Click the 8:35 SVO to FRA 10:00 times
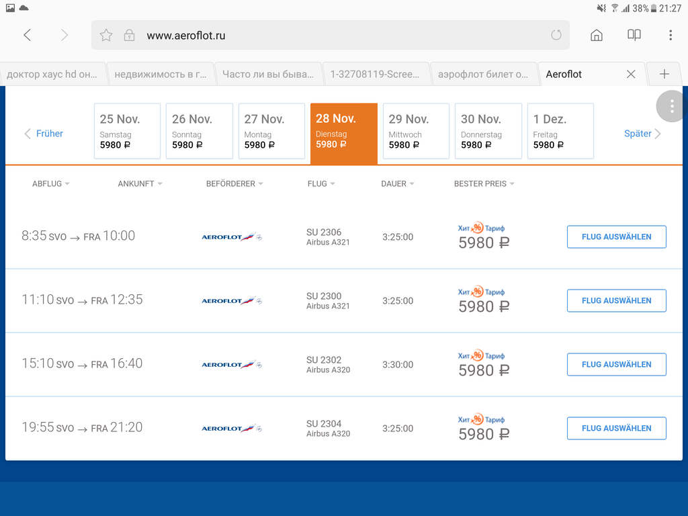The image size is (688, 516). coord(78,236)
